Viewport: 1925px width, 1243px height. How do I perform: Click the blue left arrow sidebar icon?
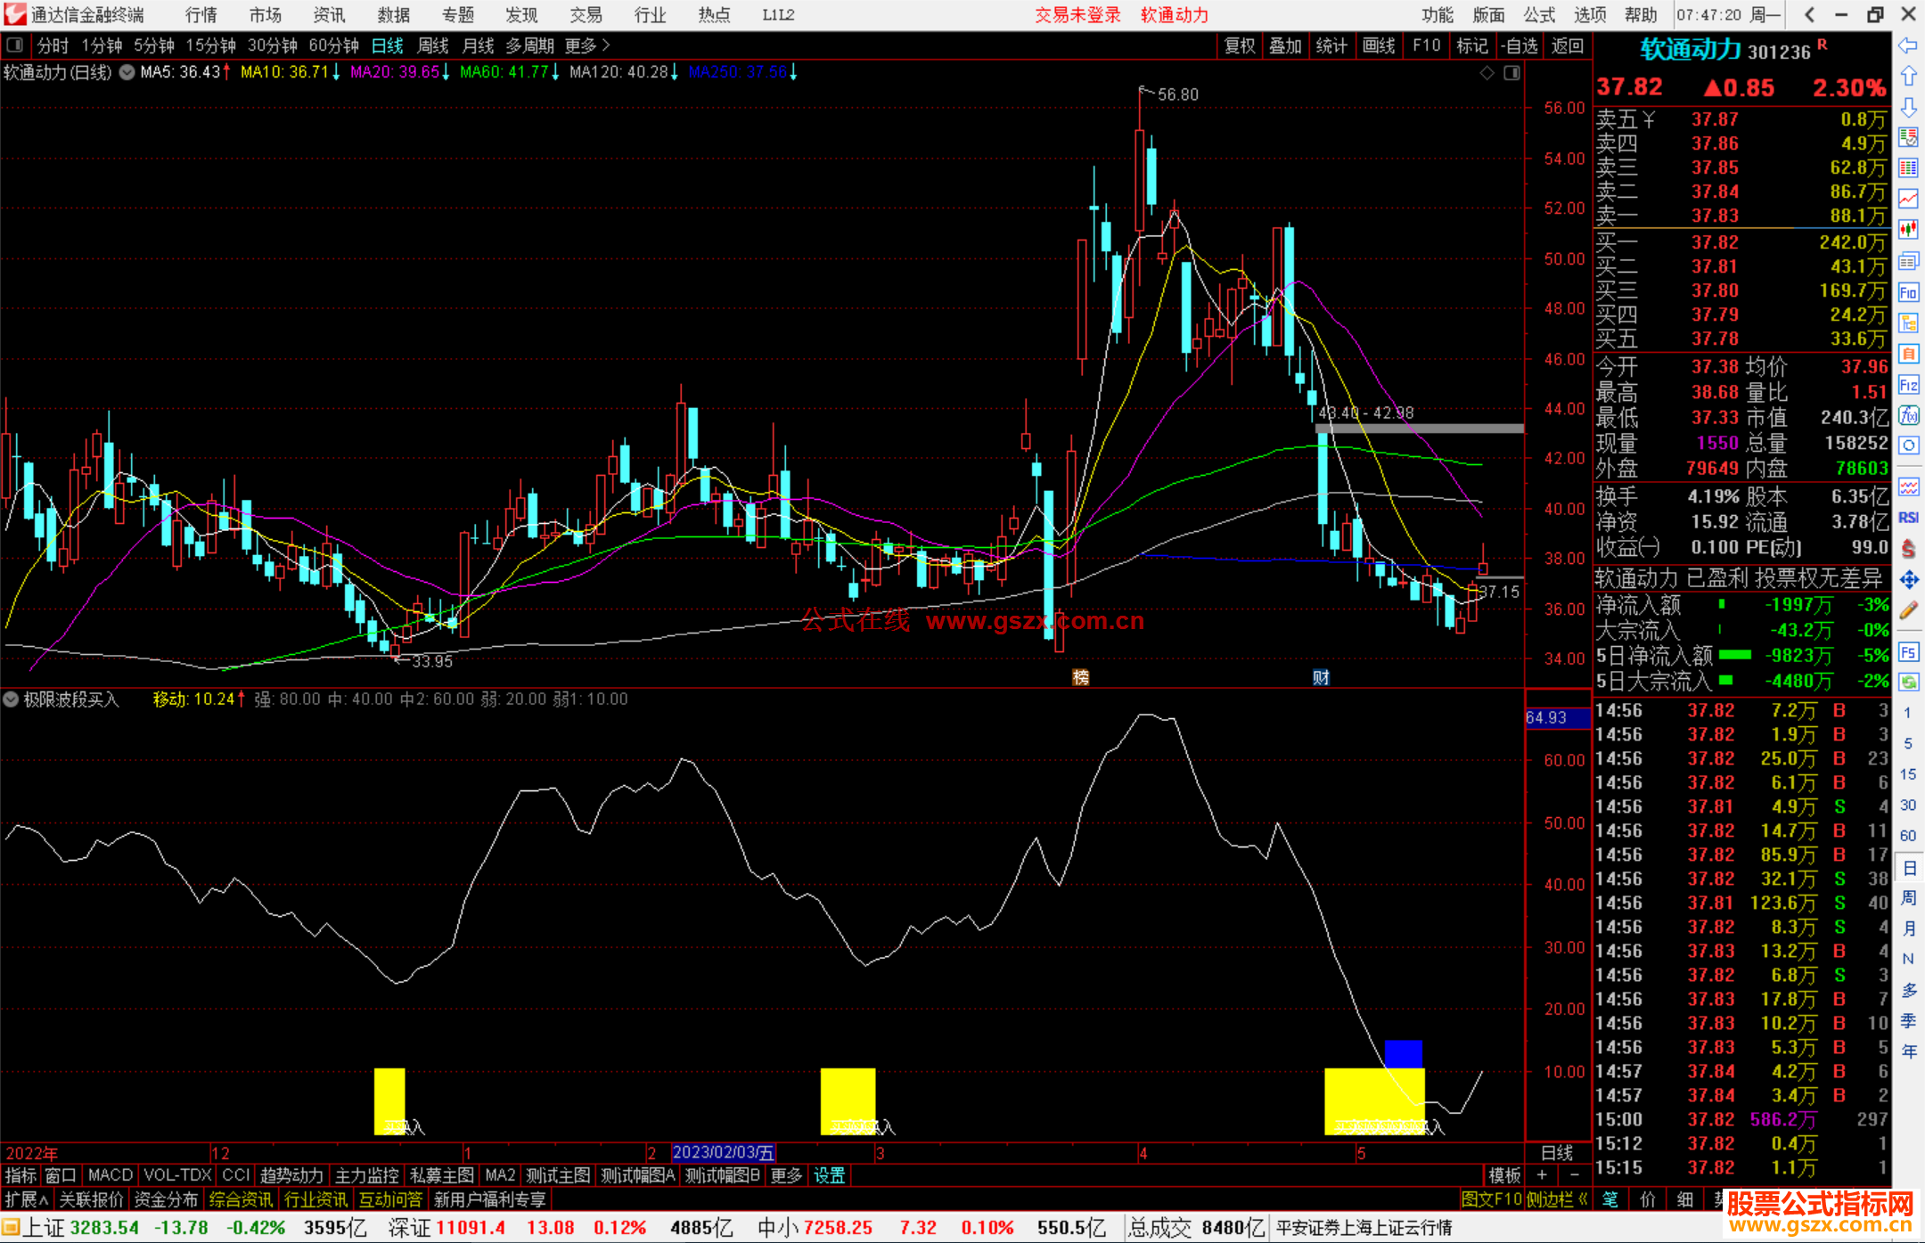point(1908,45)
